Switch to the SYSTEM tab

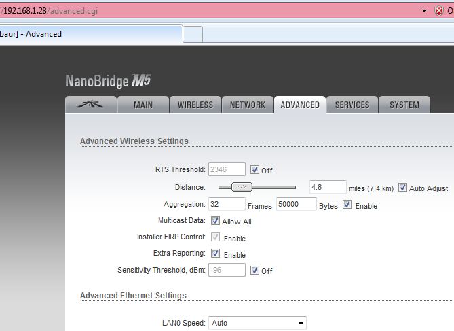[404, 105]
